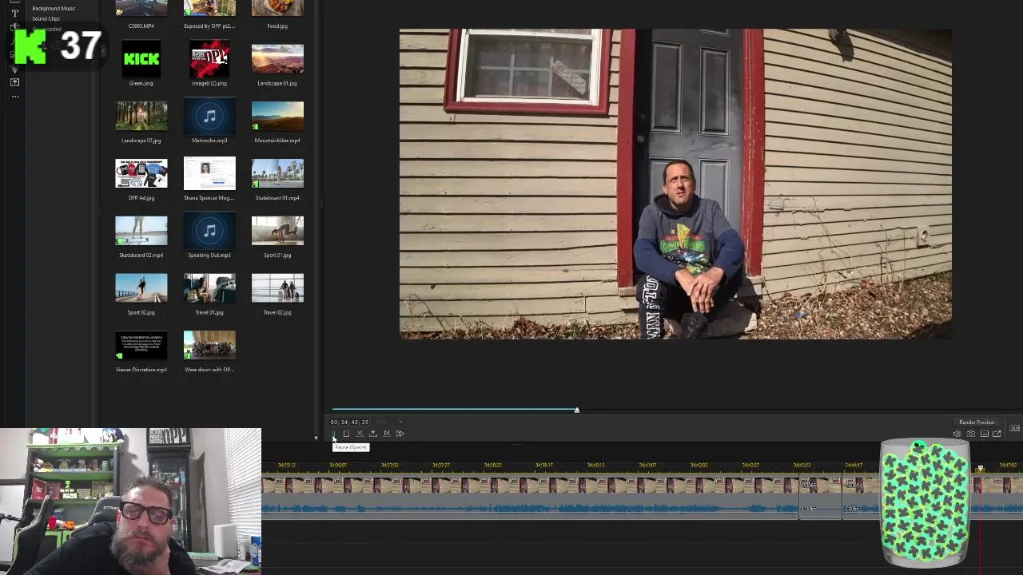Viewport: 1023px width, 575px height.
Task: Fast forward the preview
Action: coord(400,434)
